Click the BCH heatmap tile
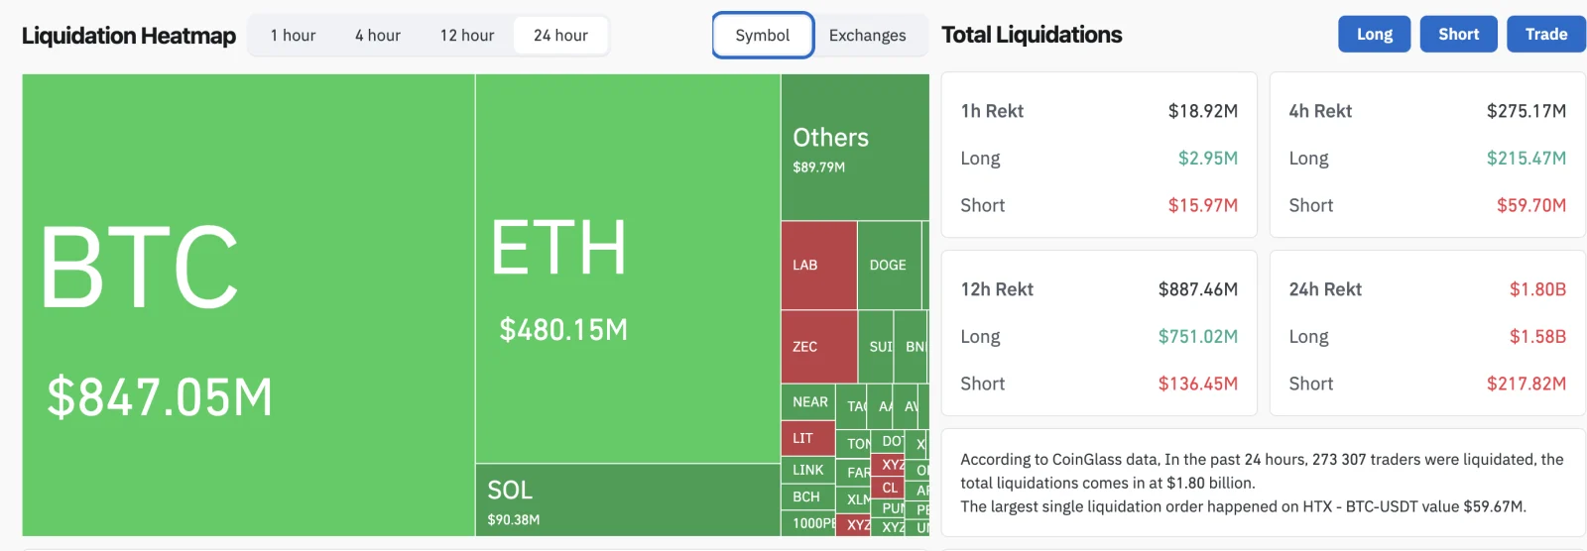1587x551 pixels. [x=808, y=496]
